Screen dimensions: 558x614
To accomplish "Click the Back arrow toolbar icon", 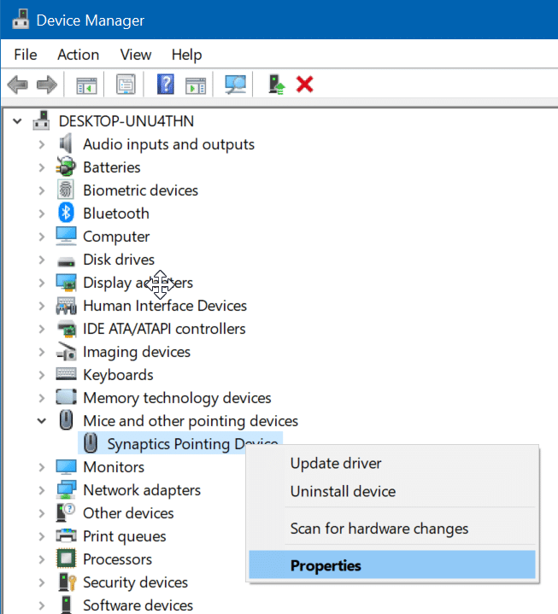I will [x=18, y=85].
